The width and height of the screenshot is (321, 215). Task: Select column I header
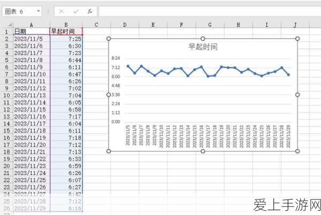[x=266, y=25]
